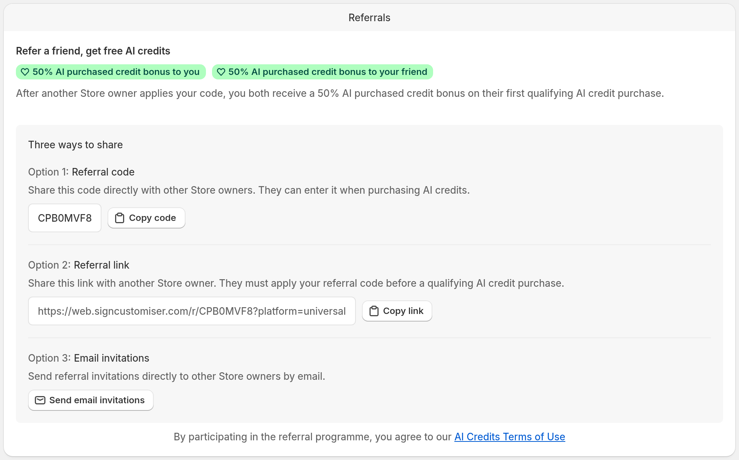Click the '50% AI purchased credit bonus to your friend' badge
This screenshot has height=460, width=739.
coord(323,72)
